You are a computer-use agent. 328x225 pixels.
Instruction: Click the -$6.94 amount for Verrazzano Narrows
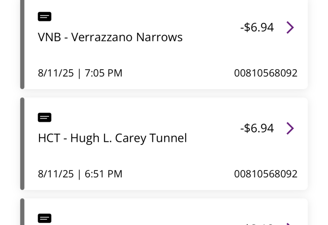click(257, 27)
